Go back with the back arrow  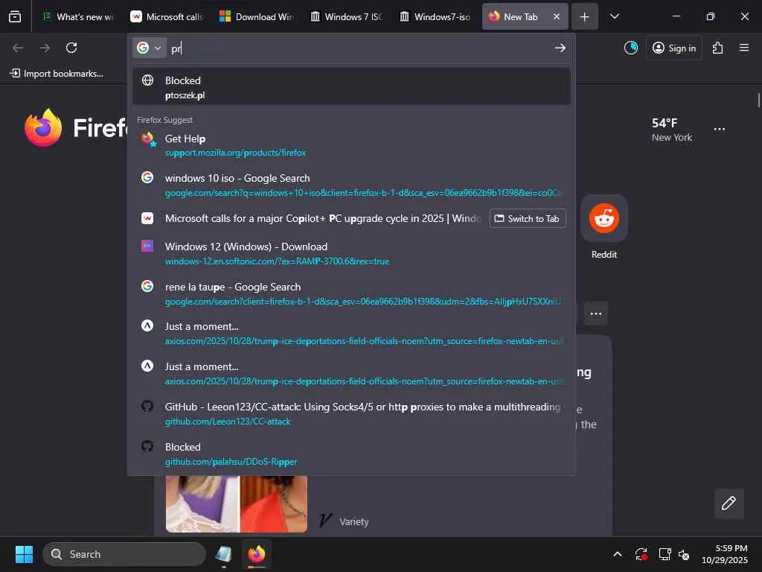(18, 48)
